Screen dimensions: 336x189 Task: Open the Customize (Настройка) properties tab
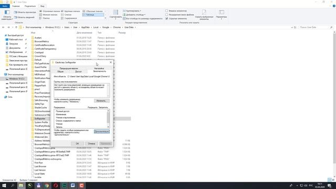coord(99,68)
